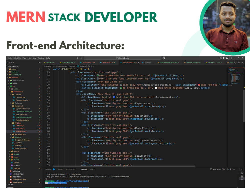Screen dimensions: 250x188
Task: Open the Copilot chat icon
Action: [164, 58]
